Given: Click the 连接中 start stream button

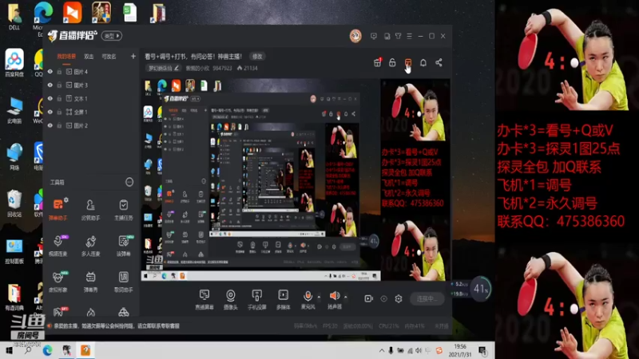Looking at the screenshot, I should 427,298.
